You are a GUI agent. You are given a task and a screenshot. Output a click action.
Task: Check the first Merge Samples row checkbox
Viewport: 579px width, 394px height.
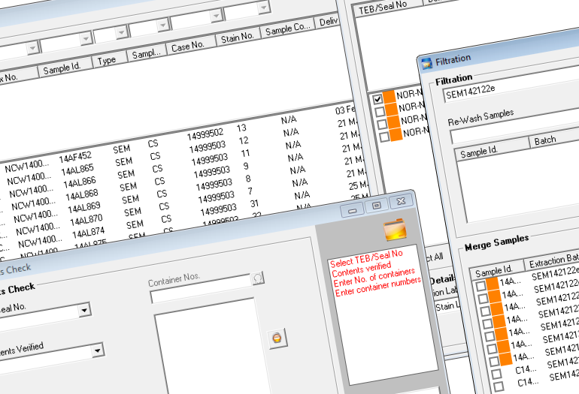pos(481,286)
